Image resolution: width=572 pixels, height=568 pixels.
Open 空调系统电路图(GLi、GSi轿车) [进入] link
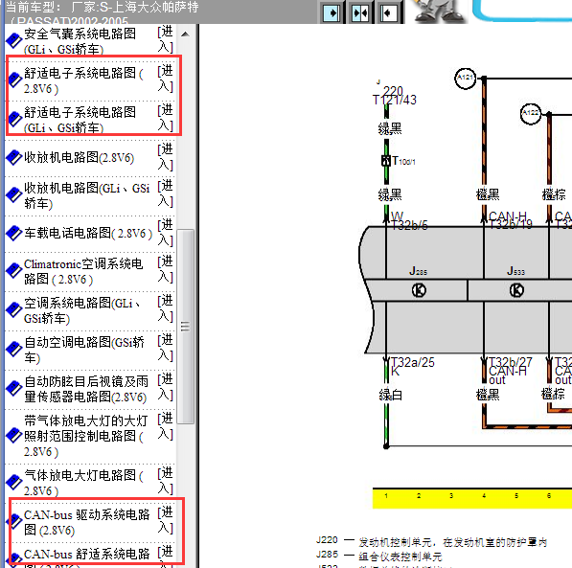point(165,308)
